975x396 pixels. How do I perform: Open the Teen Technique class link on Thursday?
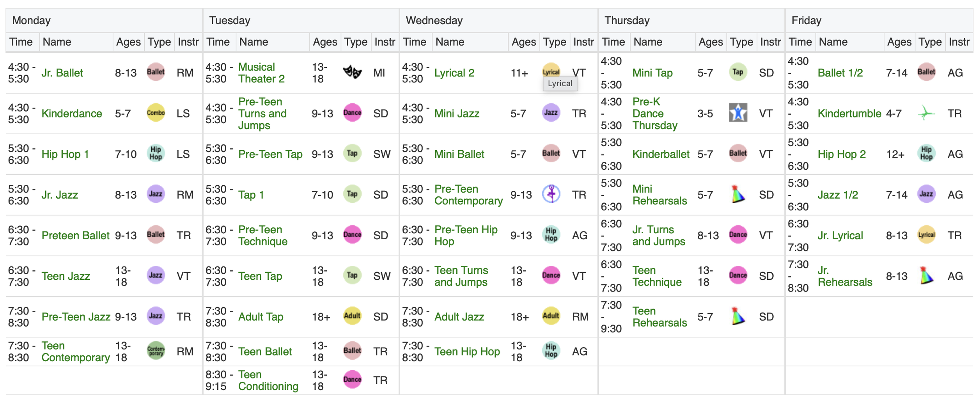pos(657,276)
